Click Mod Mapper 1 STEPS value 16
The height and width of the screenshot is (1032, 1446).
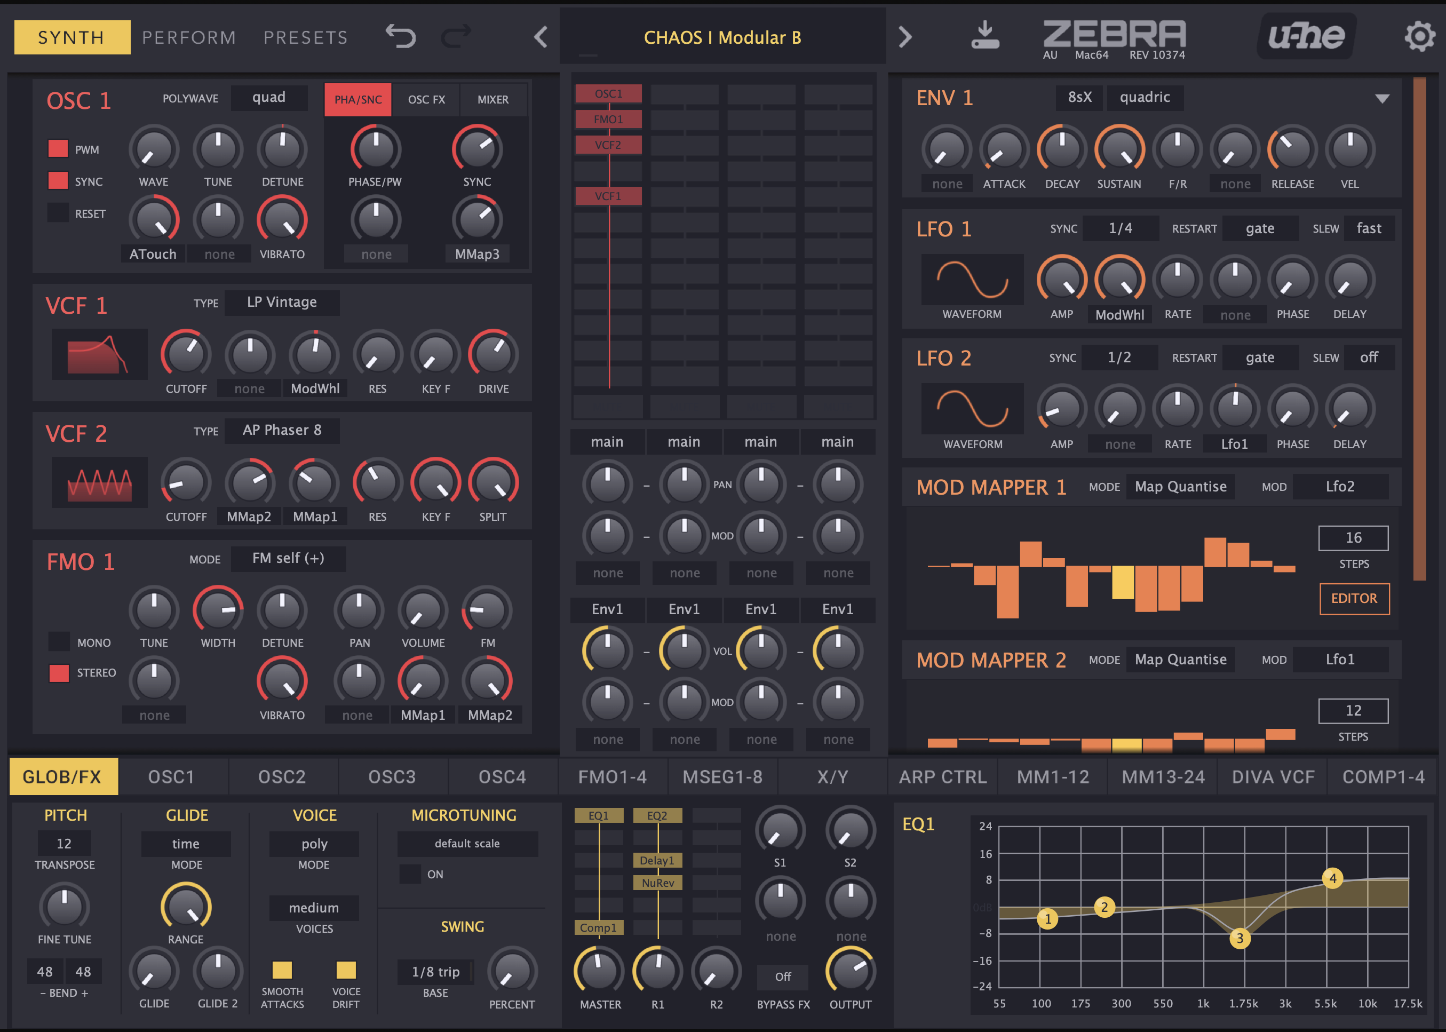tap(1353, 537)
